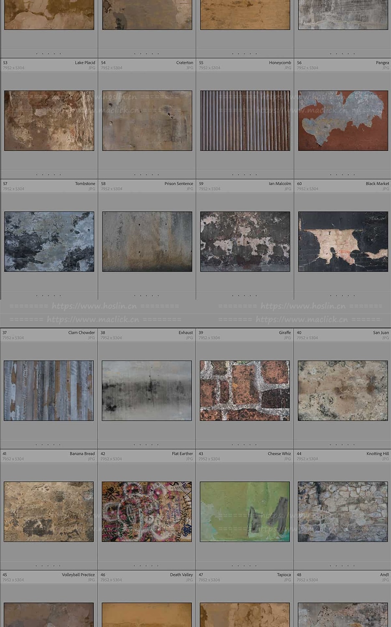Select the Banana Bread thumbnail
The width and height of the screenshot is (391, 627).
click(x=49, y=511)
